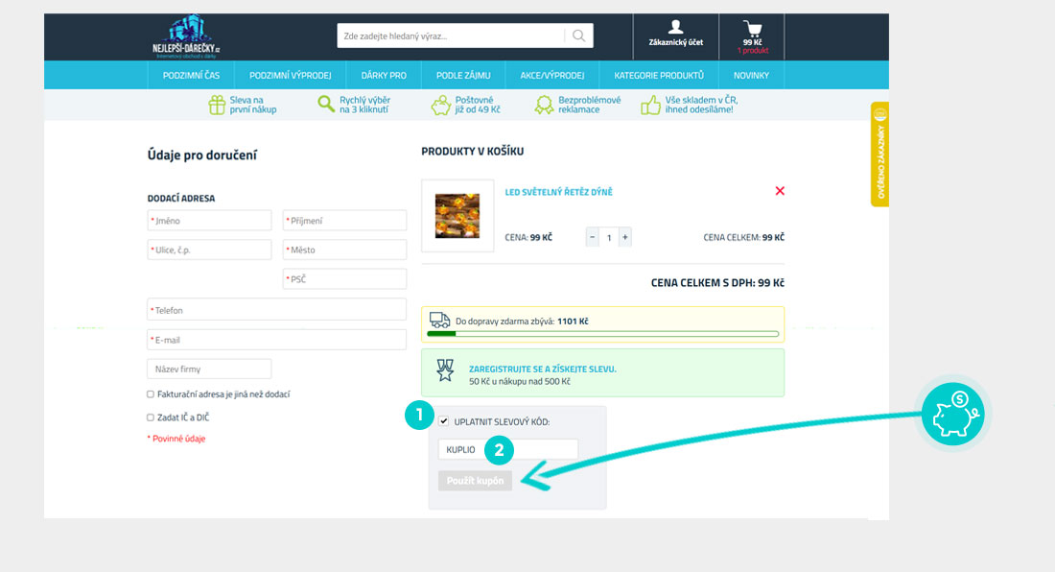This screenshot has width=1055, height=572.
Task: Tick the Zadat IČ a DIČ checkbox
Action: (x=151, y=417)
